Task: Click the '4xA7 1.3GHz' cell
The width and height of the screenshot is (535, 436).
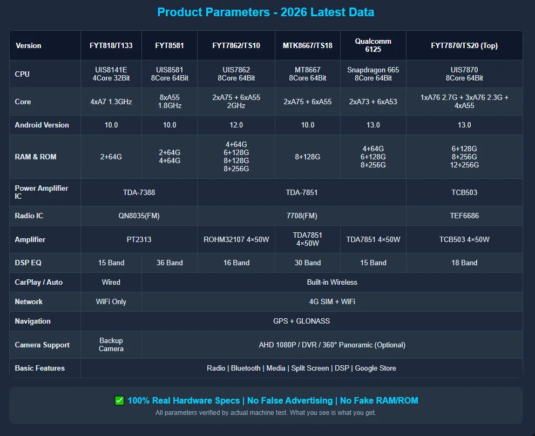Action: point(111,102)
